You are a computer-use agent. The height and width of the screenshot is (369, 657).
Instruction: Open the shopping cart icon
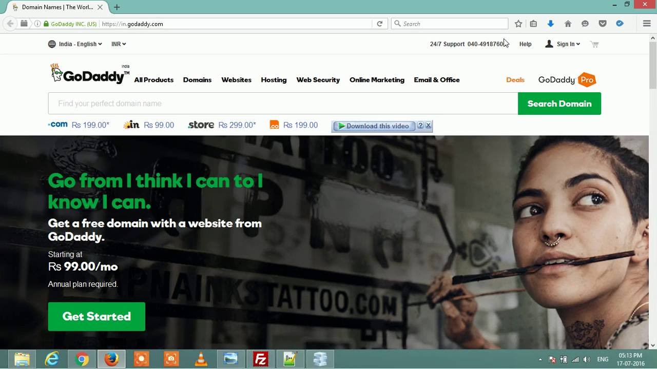594,44
